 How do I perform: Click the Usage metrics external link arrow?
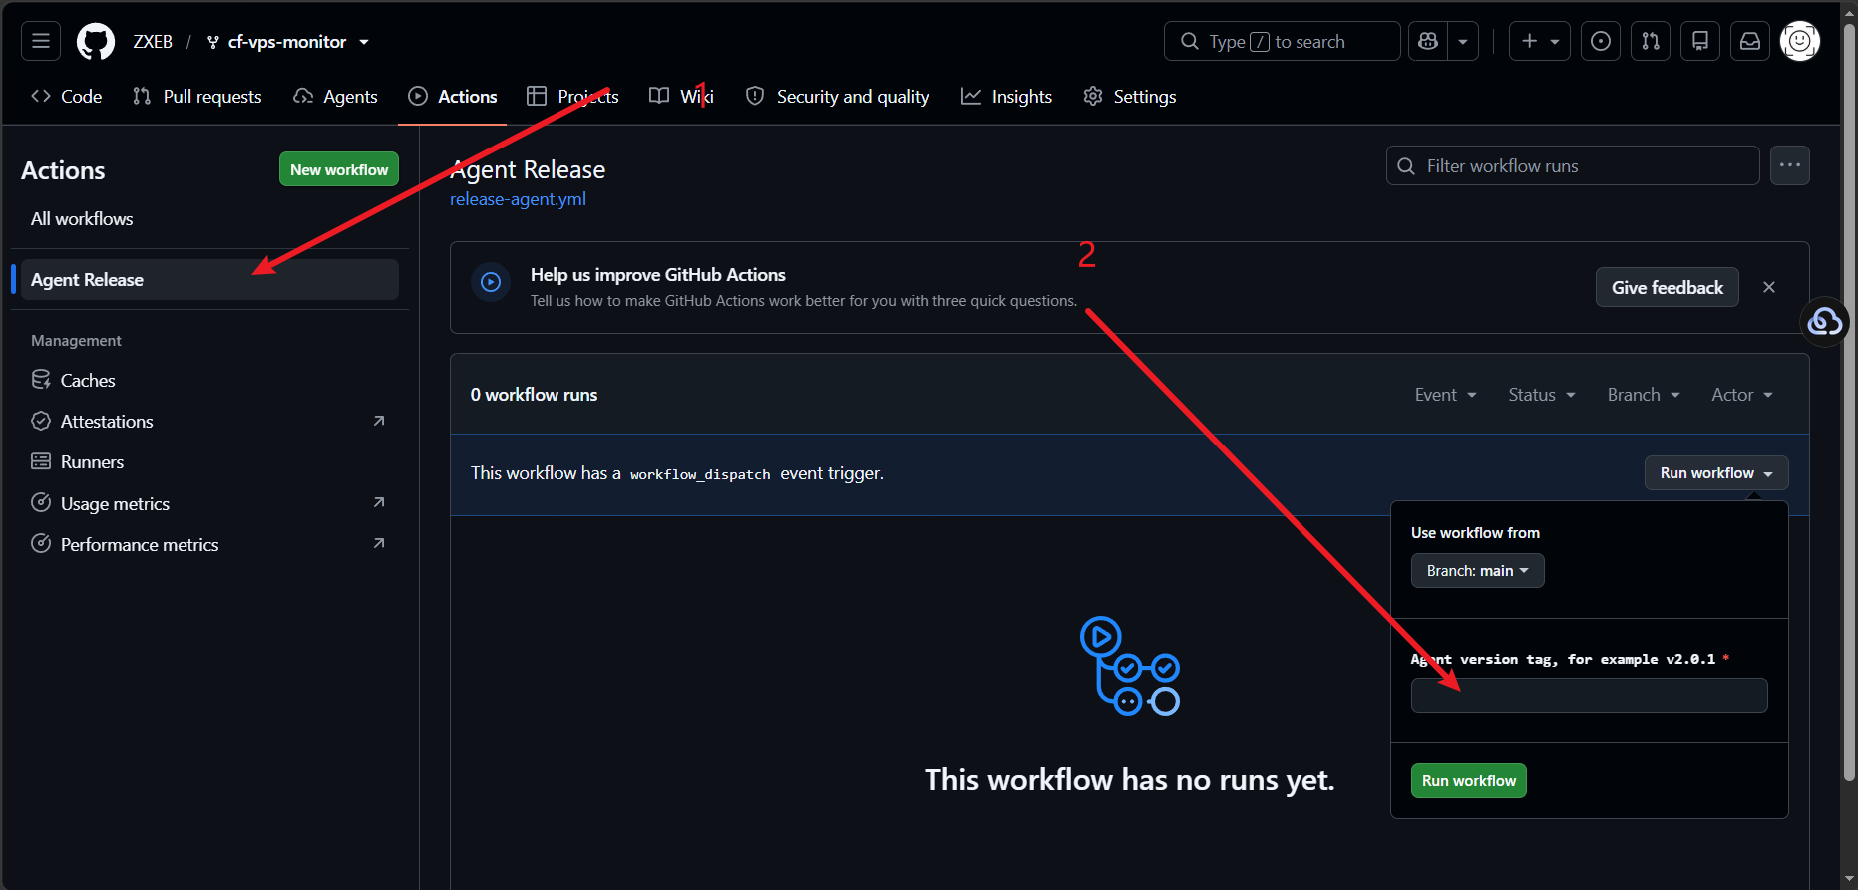tap(379, 502)
